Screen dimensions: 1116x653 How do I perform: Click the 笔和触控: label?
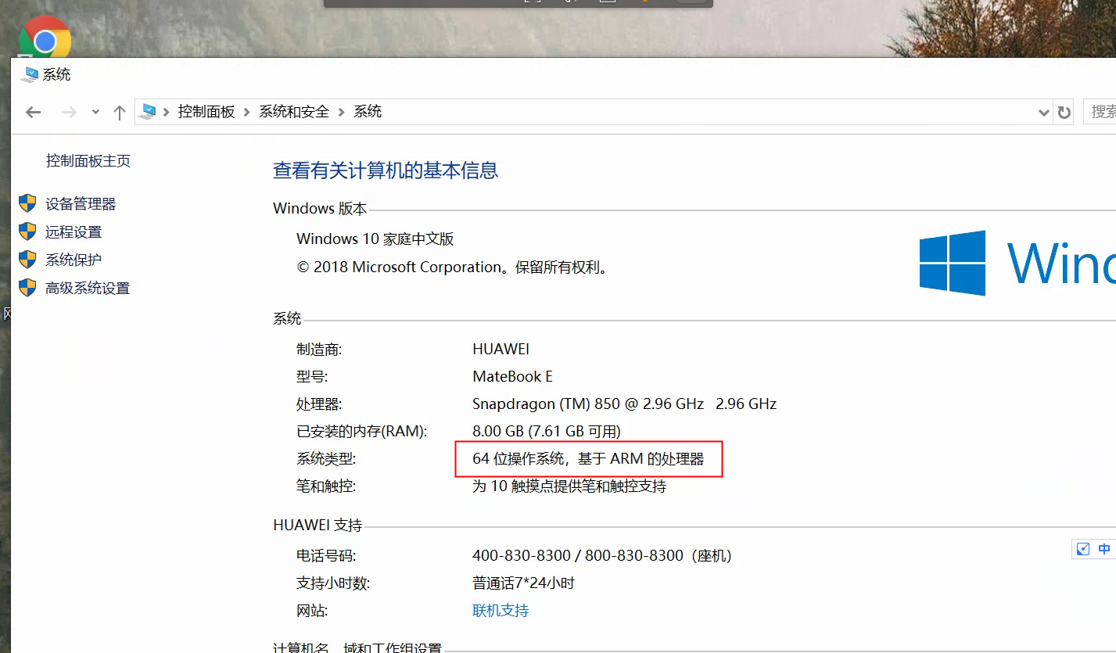pos(326,486)
